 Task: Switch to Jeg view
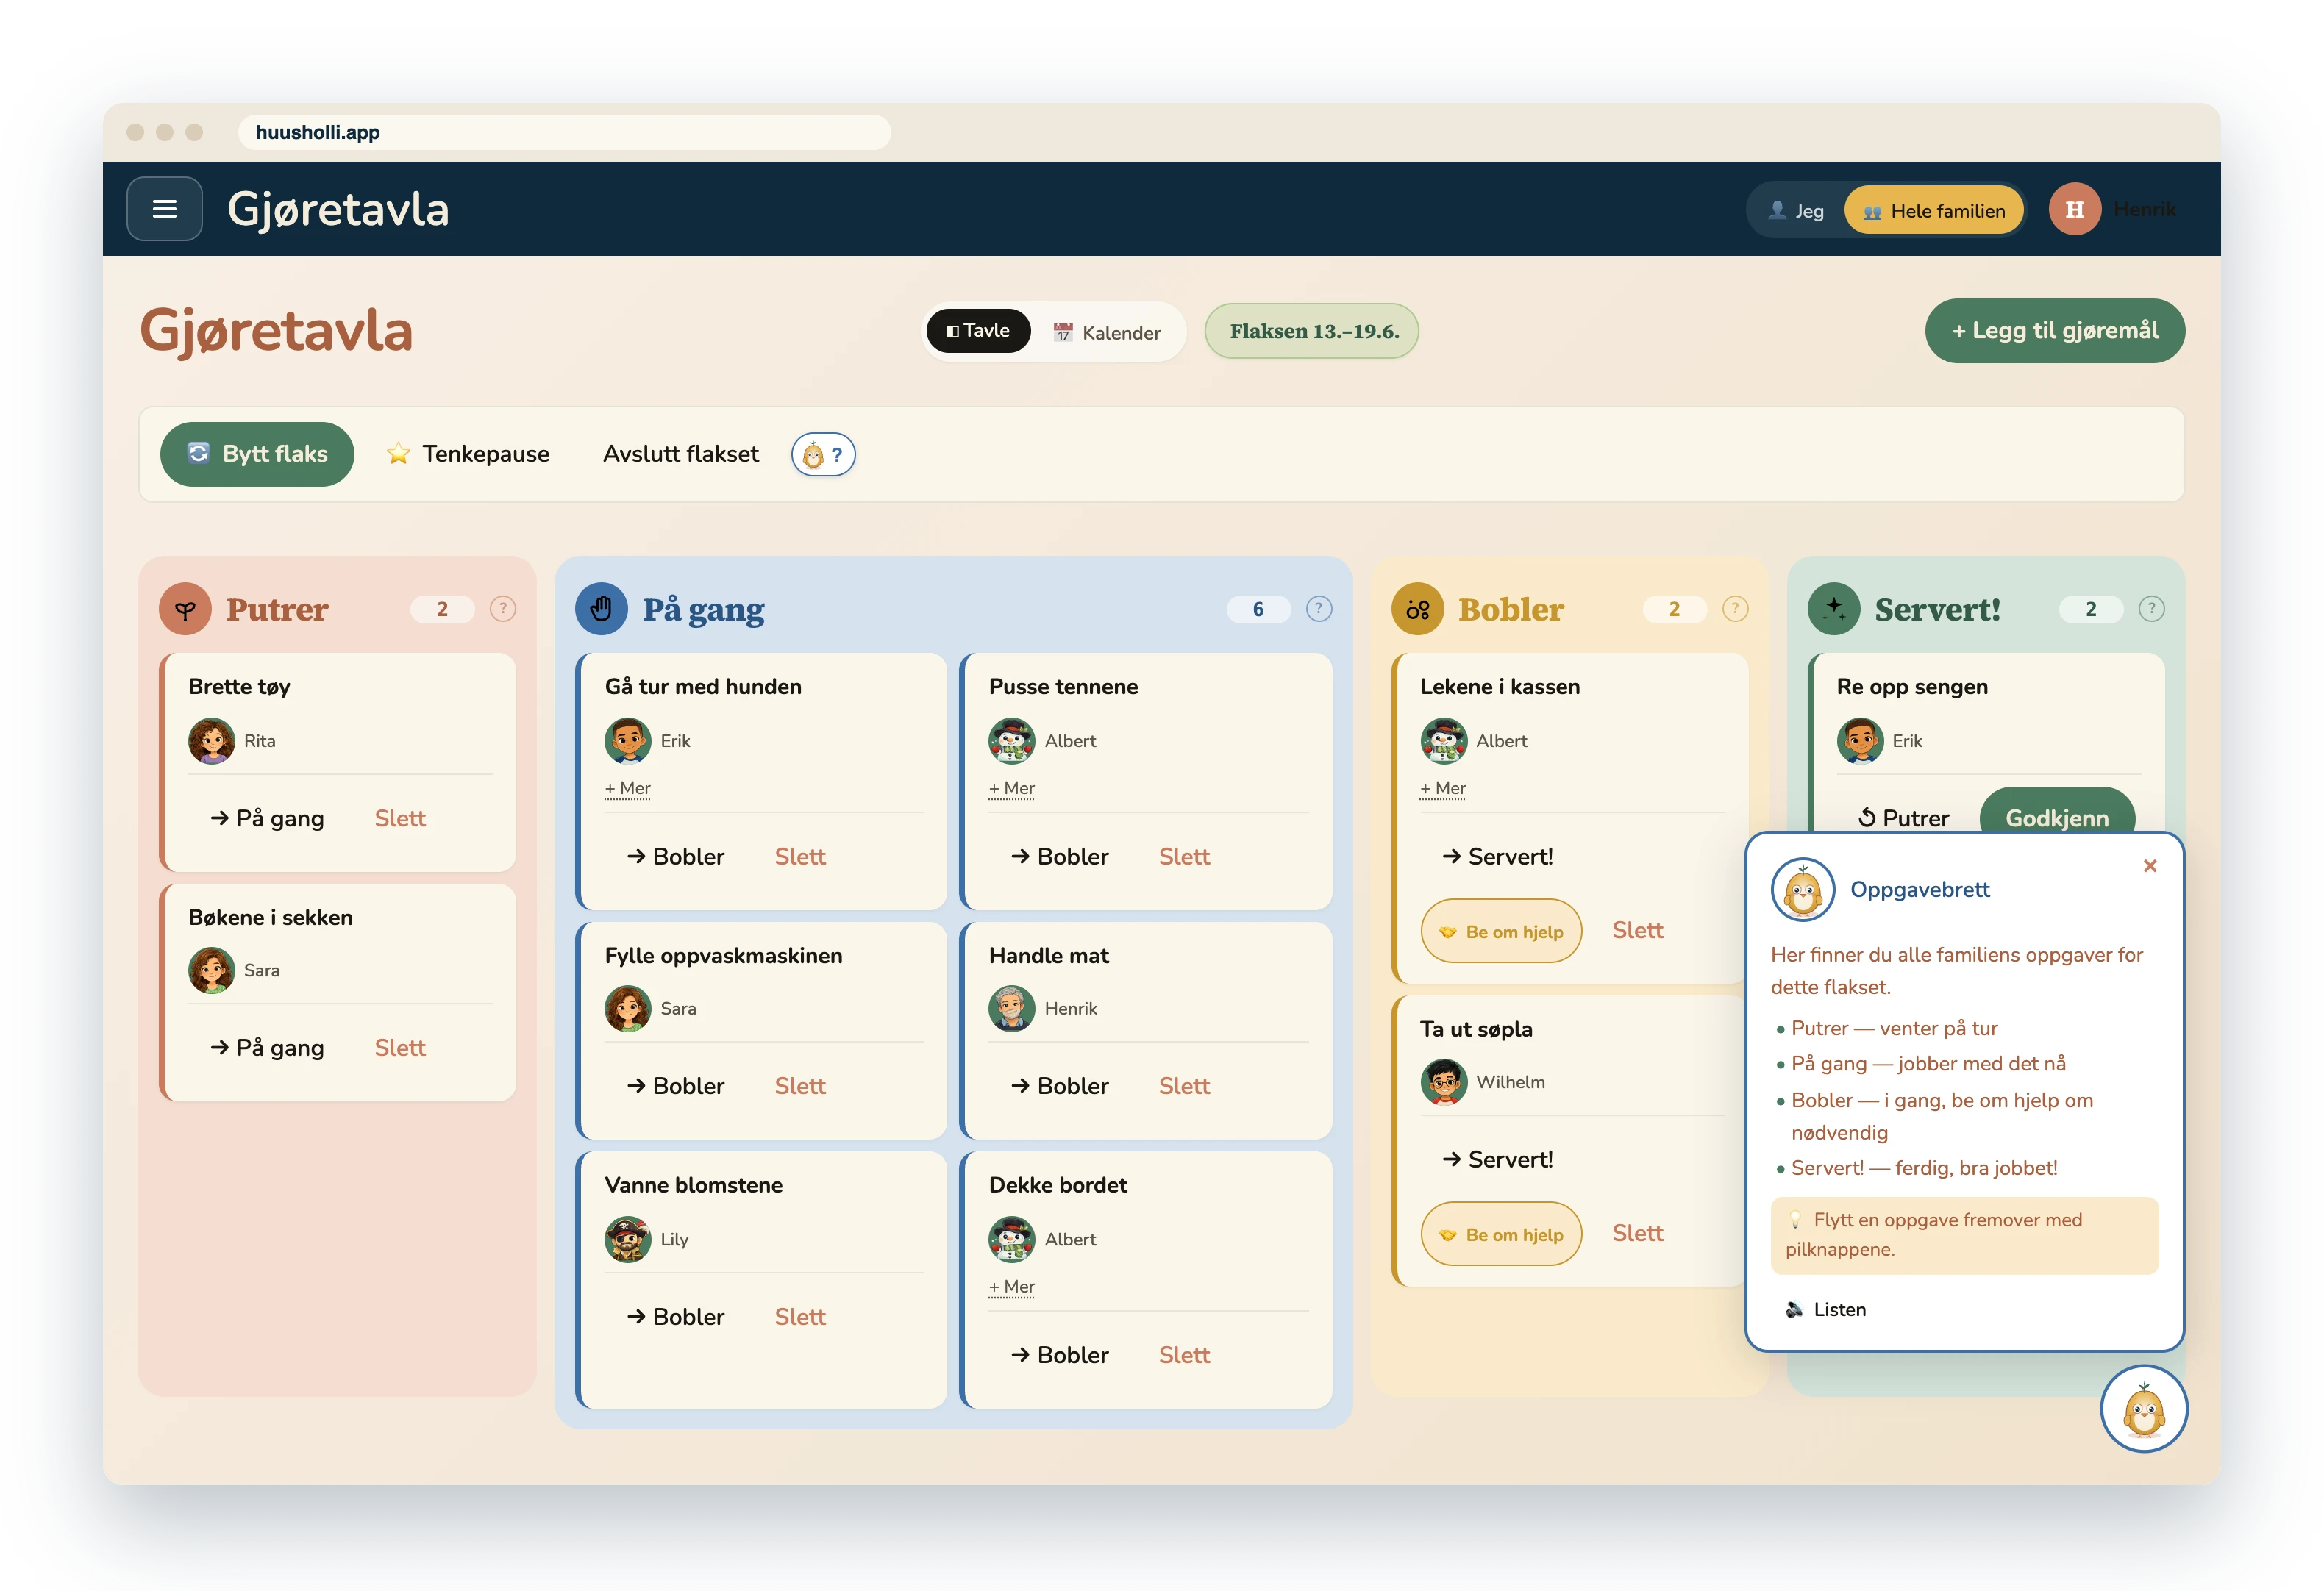pyautogui.click(x=1796, y=210)
